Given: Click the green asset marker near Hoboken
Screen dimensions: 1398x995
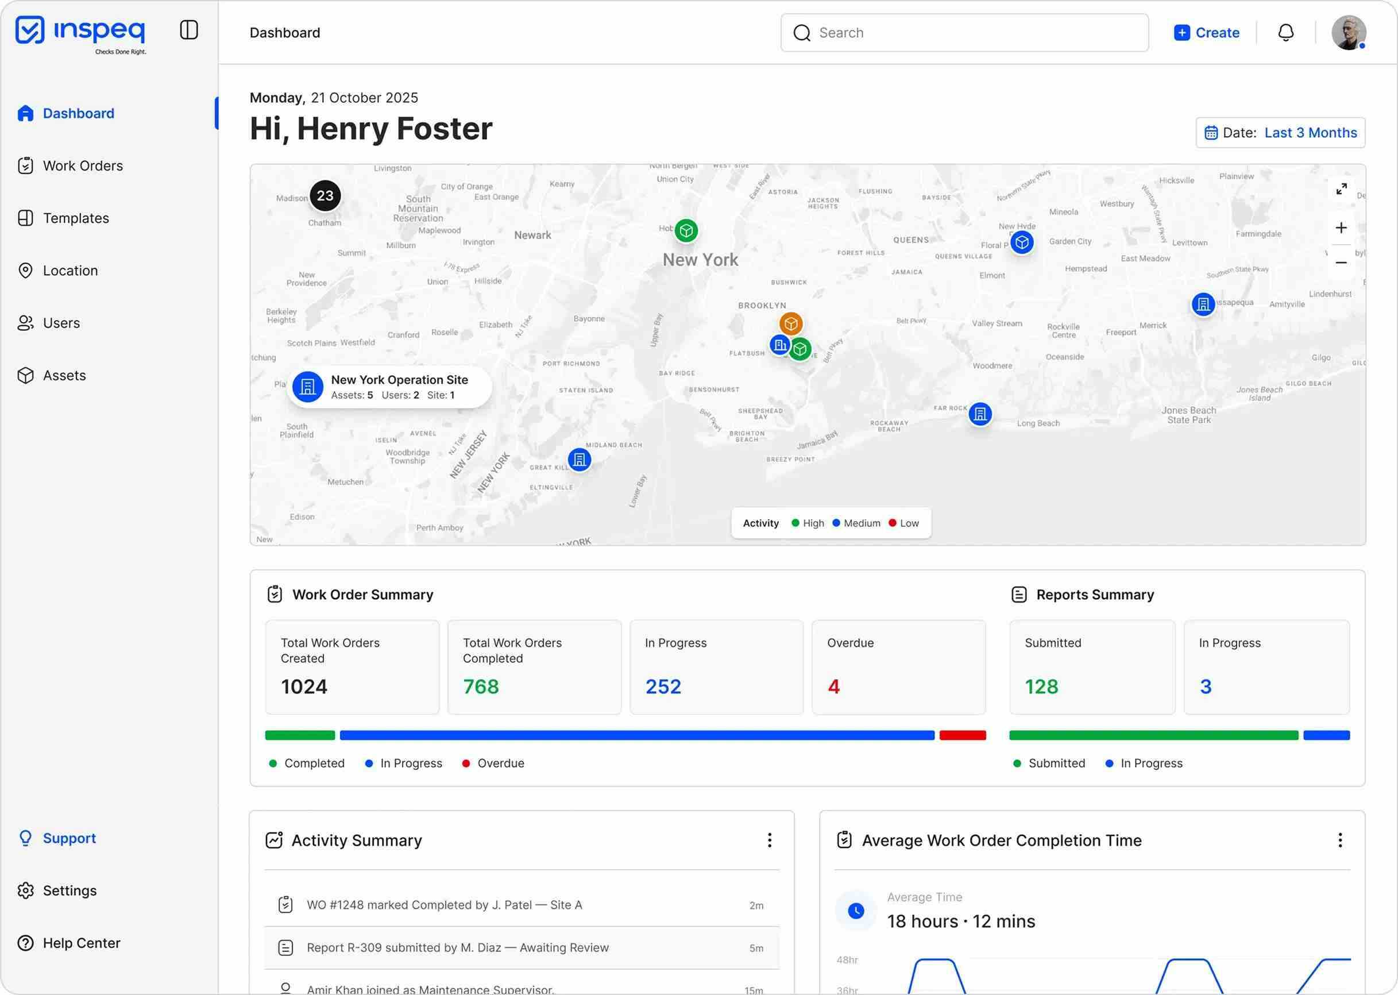Looking at the screenshot, I should pos(686,231).
